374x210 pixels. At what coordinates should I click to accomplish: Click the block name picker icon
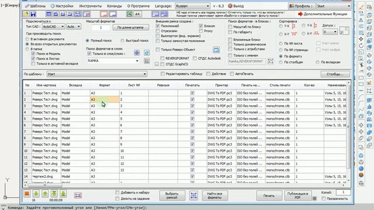[x=271, y=61]
